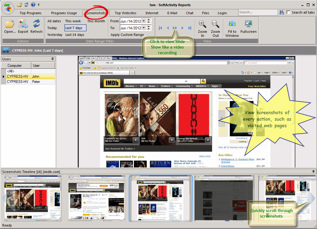Choose the Last 7 days filter
The image size is (317, 229).
pyautogui.click(x=75, y=28)
